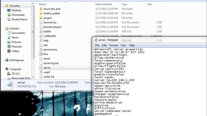Open Documents library in sidebar
207x116 pixels.
pos(18,33)
